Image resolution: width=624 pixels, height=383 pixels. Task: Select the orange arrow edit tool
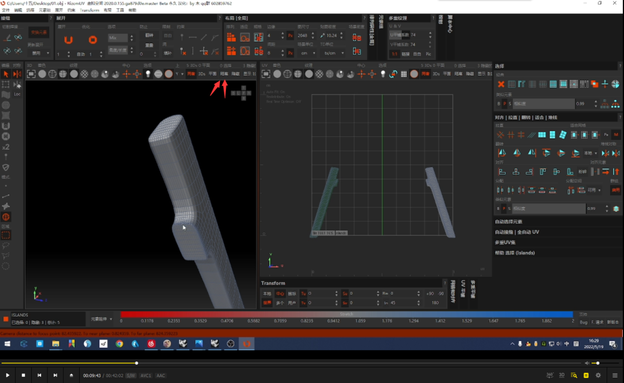coord(6,74)
